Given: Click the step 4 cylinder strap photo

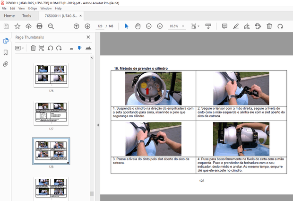Looking at the screenshot, I should pyautogui.click(x=241, y=139).
